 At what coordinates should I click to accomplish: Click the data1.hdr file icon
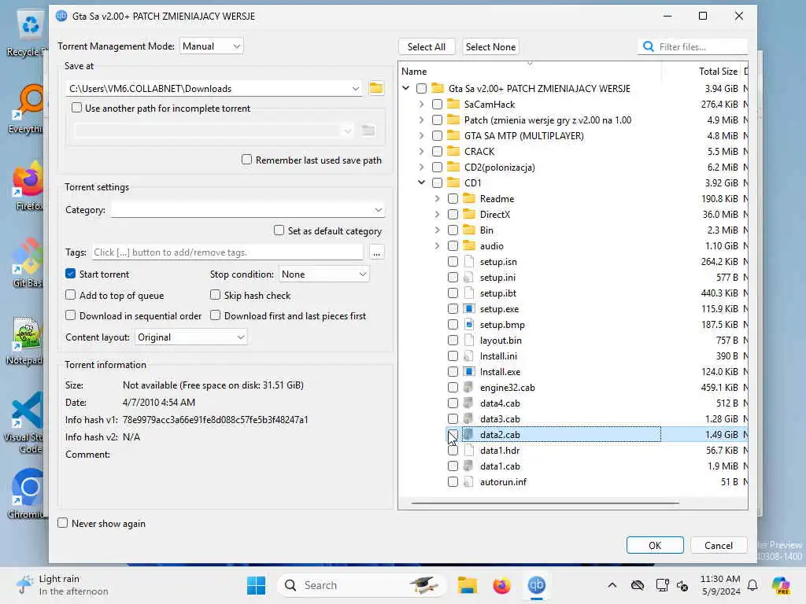468,451
